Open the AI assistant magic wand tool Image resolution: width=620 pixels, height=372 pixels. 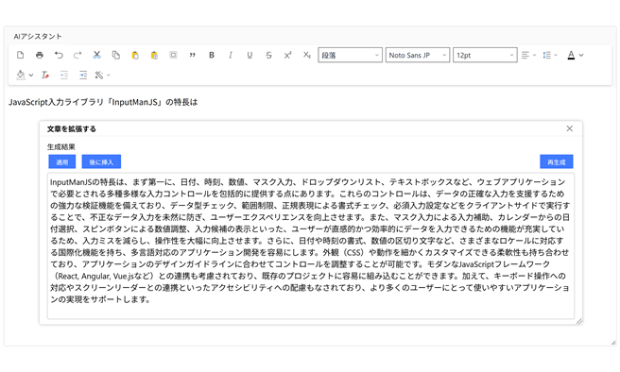[99, 75]
